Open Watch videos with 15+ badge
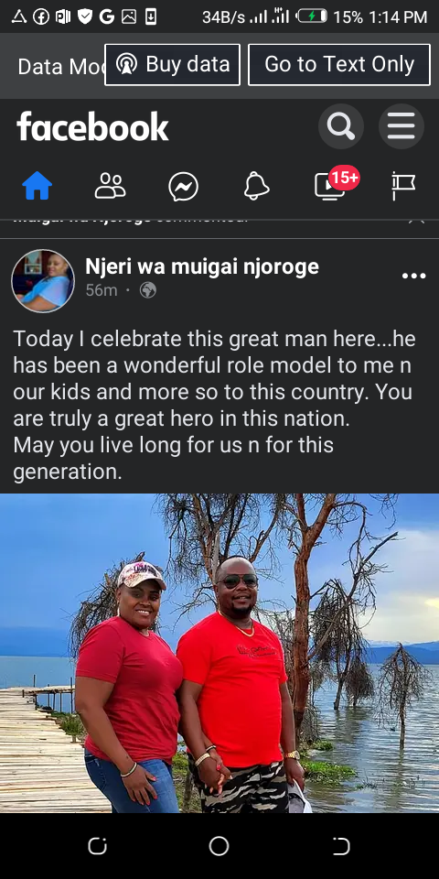439x879 pixels. pyautogui.click(x=336, y=184)
